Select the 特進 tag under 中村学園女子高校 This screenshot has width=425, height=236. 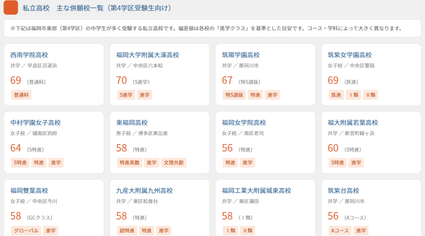click(39, 163)
